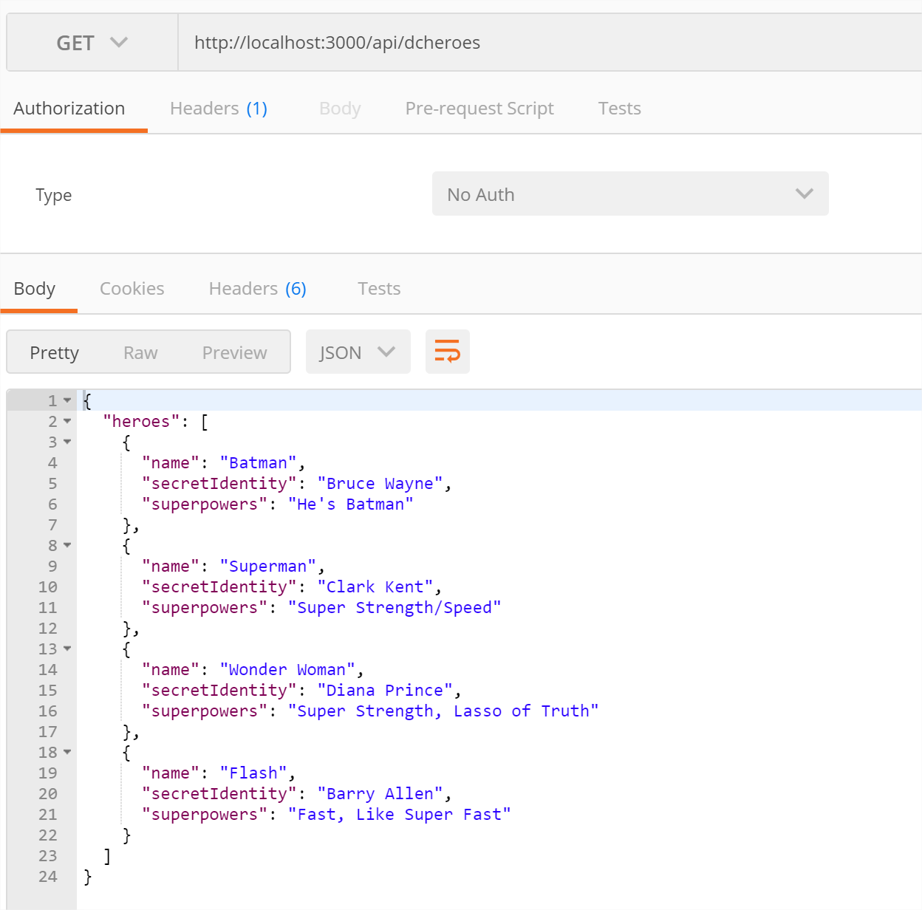Open the request Body tab
The image size is (922, 910).
[x=340, y=109]
